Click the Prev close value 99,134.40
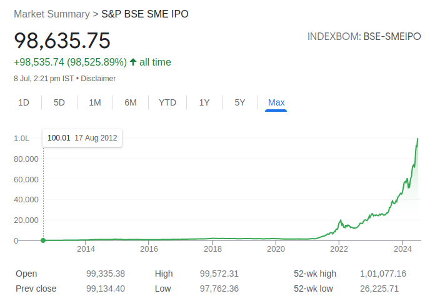The height and width of the screenshot is (306, 435). pyautogui.click(x=106, y=289)
